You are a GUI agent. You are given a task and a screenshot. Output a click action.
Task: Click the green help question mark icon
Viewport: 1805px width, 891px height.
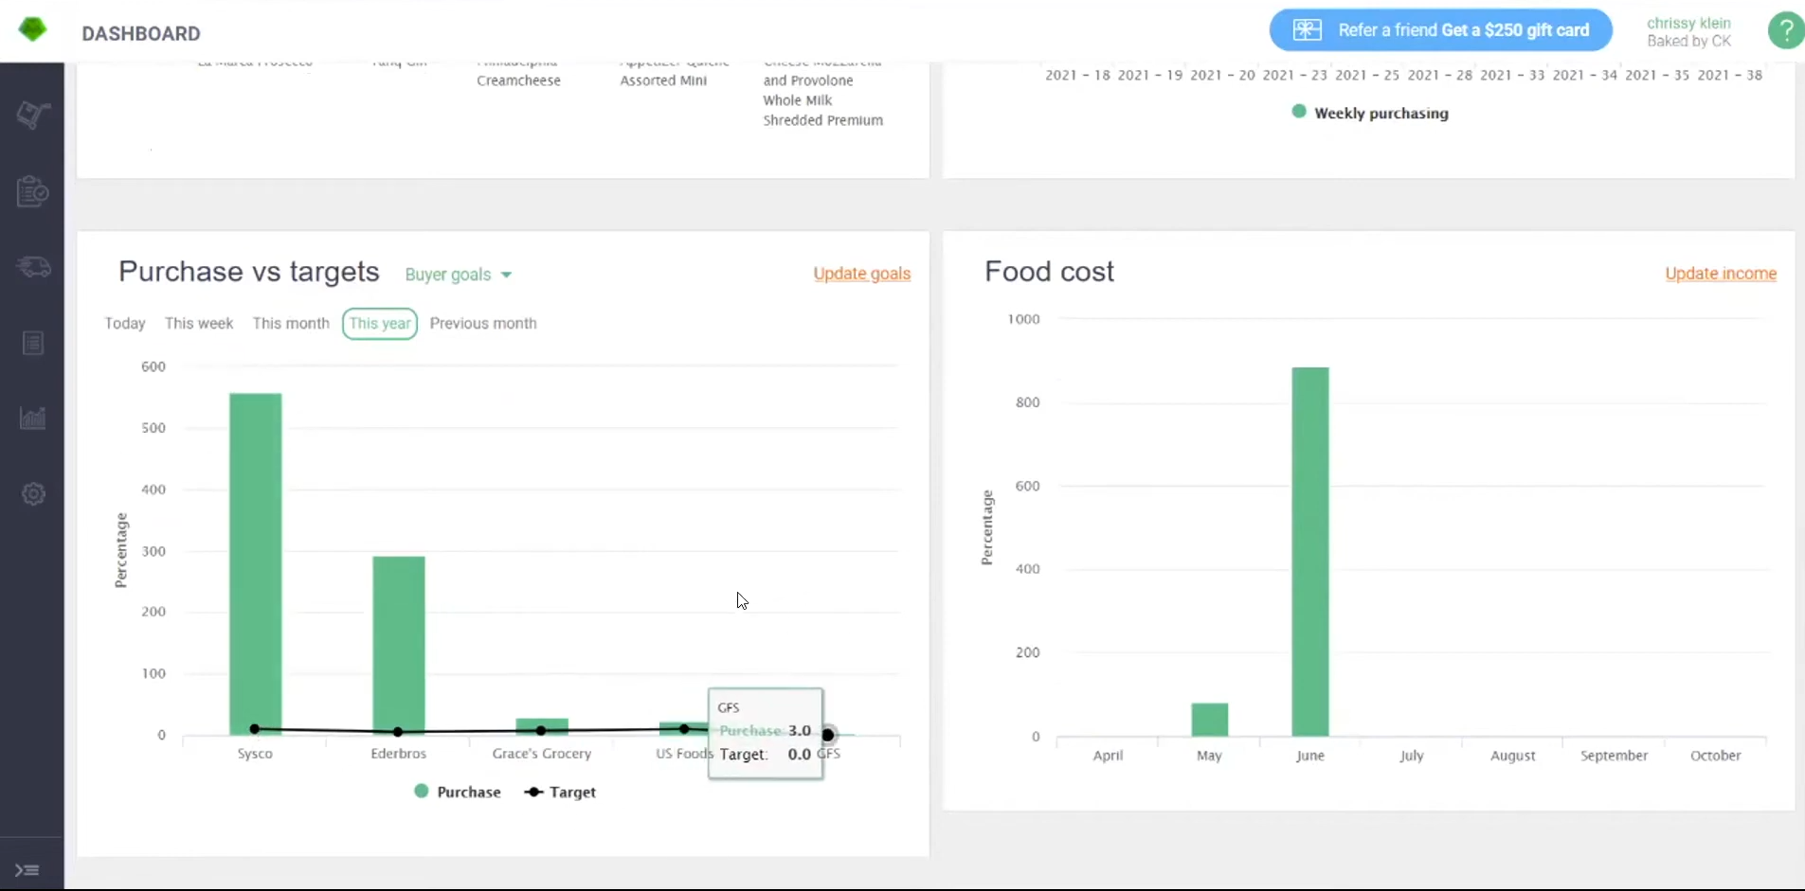(1786, 30)
